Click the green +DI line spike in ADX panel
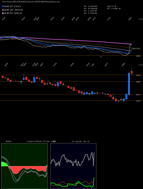143x189 pixels. pyautogui.click(x=94, y=182)
